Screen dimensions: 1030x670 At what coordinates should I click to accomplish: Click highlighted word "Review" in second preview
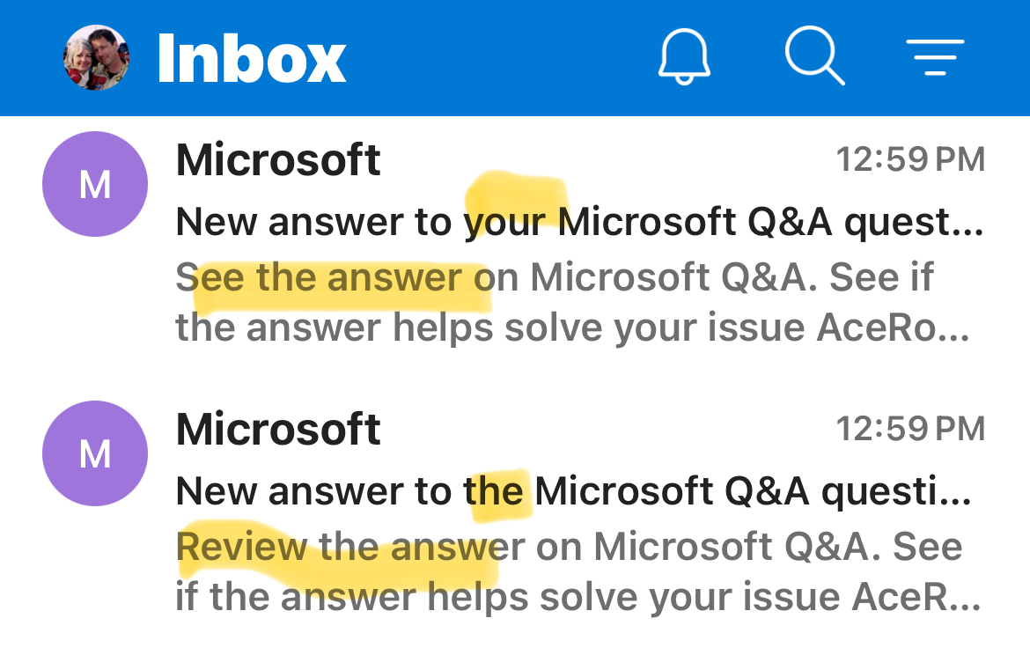[x=242, y=547]
